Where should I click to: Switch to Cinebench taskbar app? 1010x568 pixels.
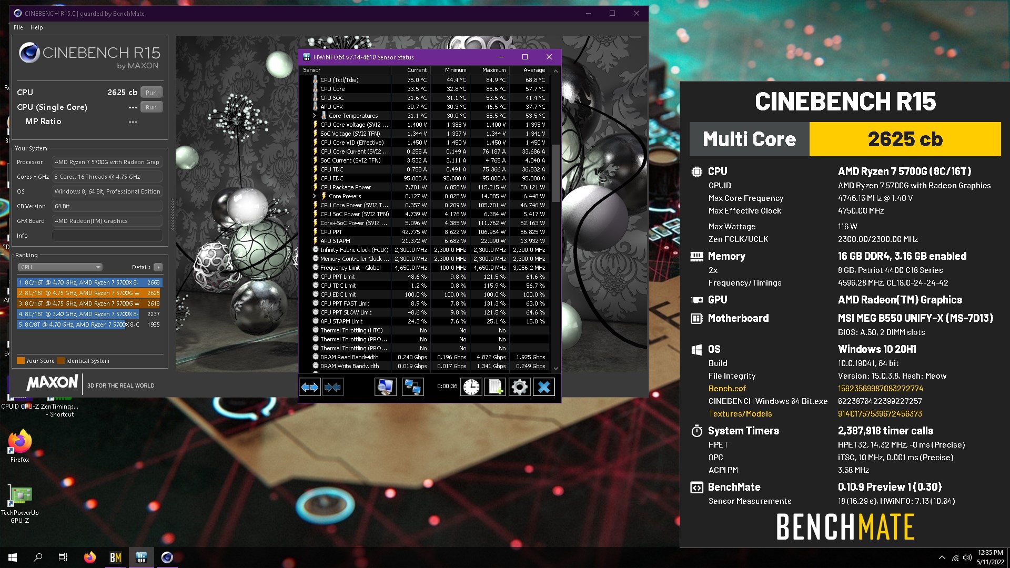coord(167,557)
